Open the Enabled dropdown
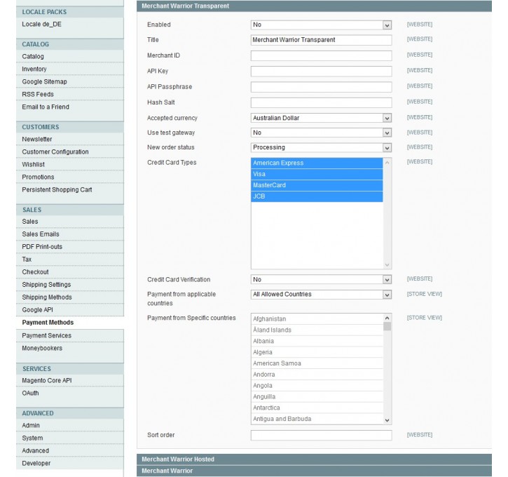The width and height of the screenshot is (508, 477). [321, 25]
